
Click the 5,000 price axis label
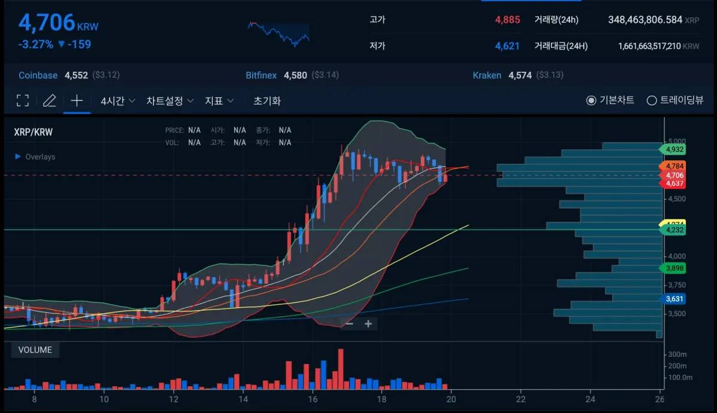[677, 141]
